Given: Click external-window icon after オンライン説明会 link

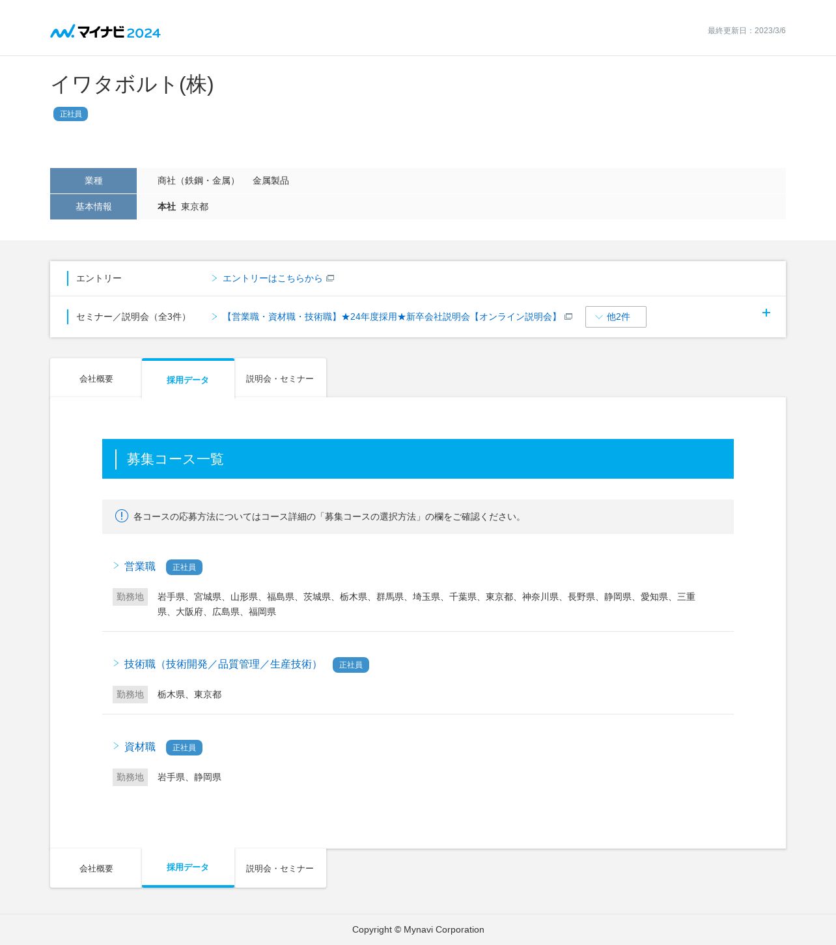Looking at the screenshot, I should 568,317.
